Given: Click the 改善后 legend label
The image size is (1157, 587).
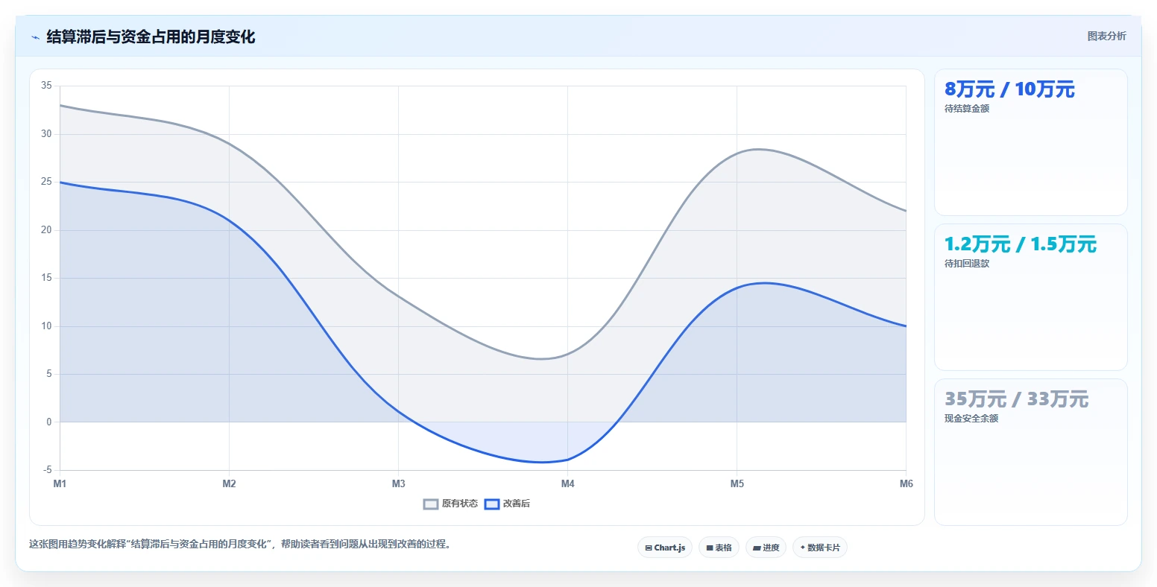Looking at the screenshot, I should 517,504.
